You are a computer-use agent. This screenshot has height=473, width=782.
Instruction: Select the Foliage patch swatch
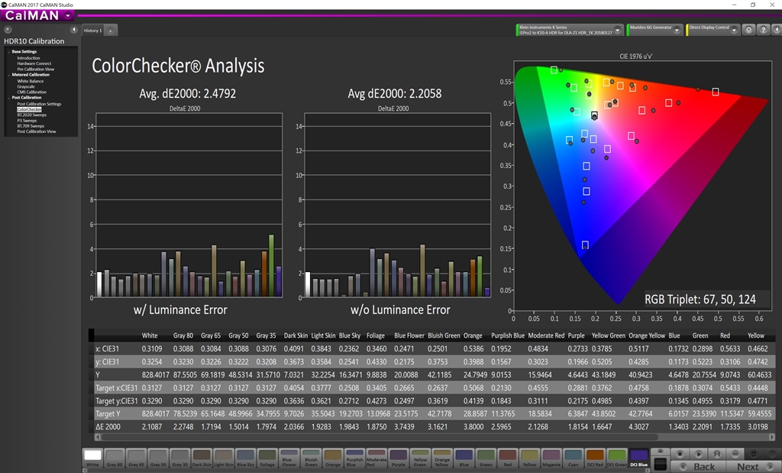click(267, 458)
